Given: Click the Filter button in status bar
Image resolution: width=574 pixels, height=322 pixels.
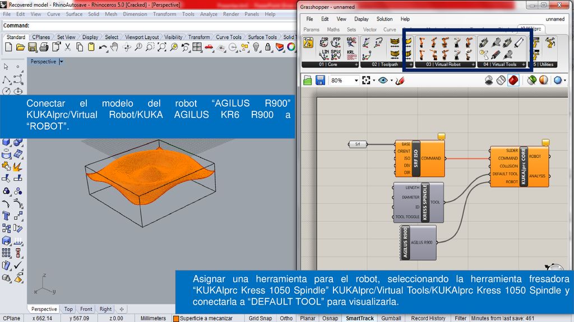Looking at the screenshot, I should (x=461, y=318).
